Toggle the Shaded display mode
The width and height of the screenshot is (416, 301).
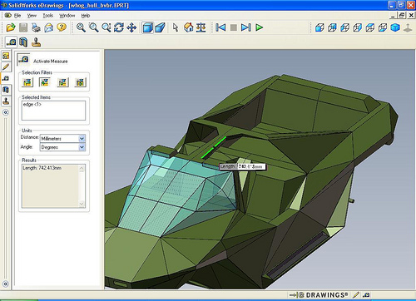click(x=147, y=27)
